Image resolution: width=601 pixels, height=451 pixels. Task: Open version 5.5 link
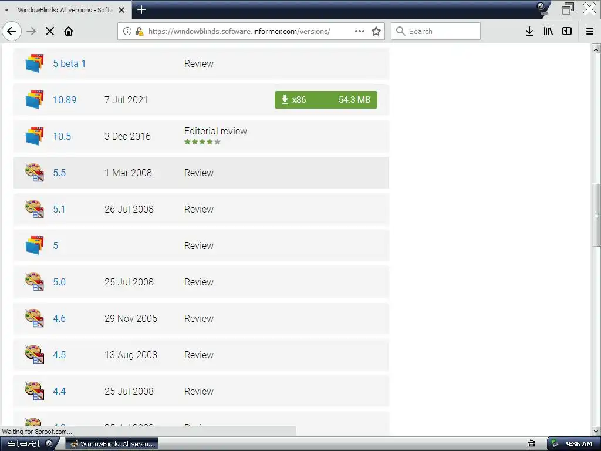point(59,173)
